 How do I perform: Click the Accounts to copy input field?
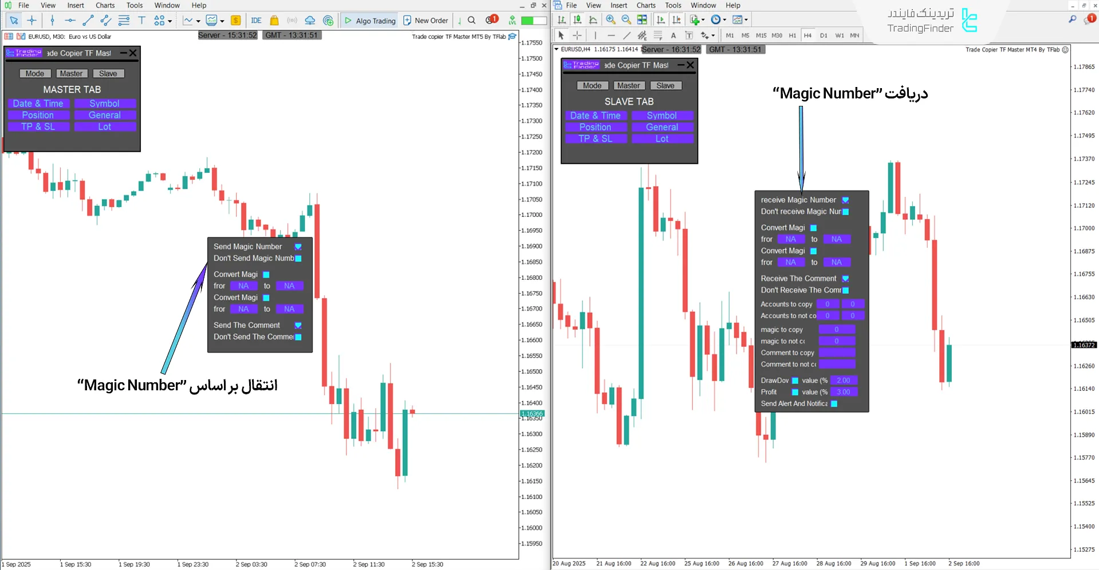tap(827, 304)
